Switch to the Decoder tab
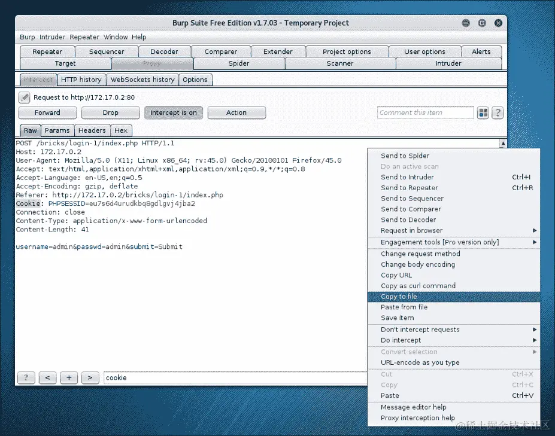This screenshot has width=555, height=436. point(164,51)
